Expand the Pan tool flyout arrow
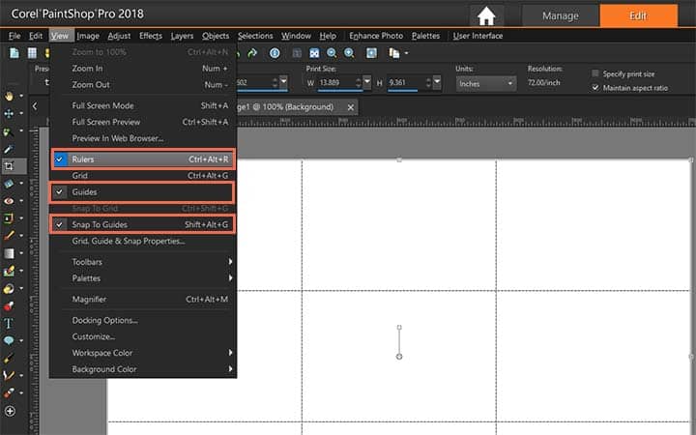The width and height of the screenshot is (696, 435). pos(21,96)
